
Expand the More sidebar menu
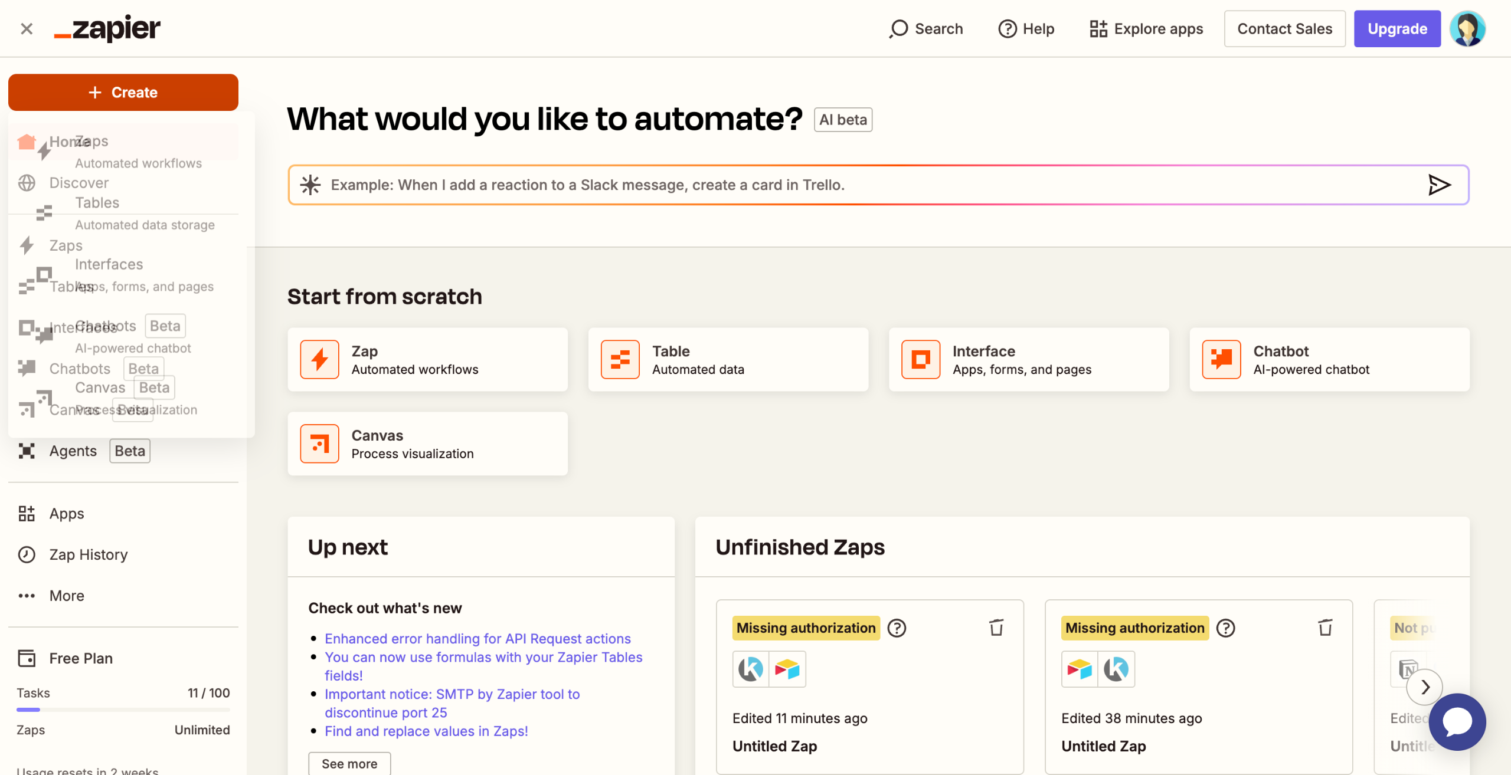pos(66,596)
